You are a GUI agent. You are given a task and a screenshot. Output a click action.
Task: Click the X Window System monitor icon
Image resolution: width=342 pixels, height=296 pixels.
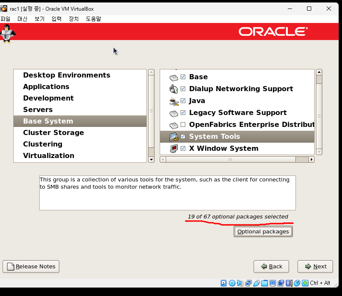[x=174, y=149]
